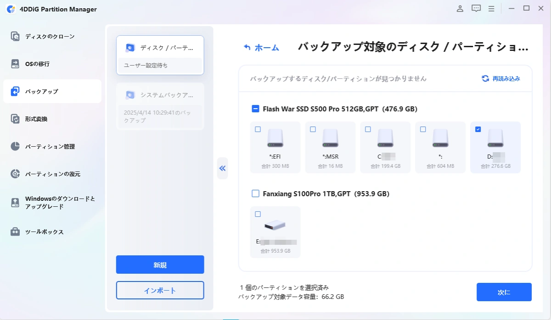The width and height of the screenshot is (551, 320).
Task: Click the 合計 199.4 GB label
Action: tap(385, 166)
